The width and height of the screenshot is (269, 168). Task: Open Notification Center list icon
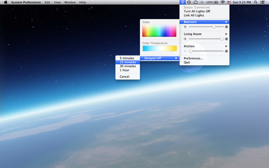(x=262, y=2)
